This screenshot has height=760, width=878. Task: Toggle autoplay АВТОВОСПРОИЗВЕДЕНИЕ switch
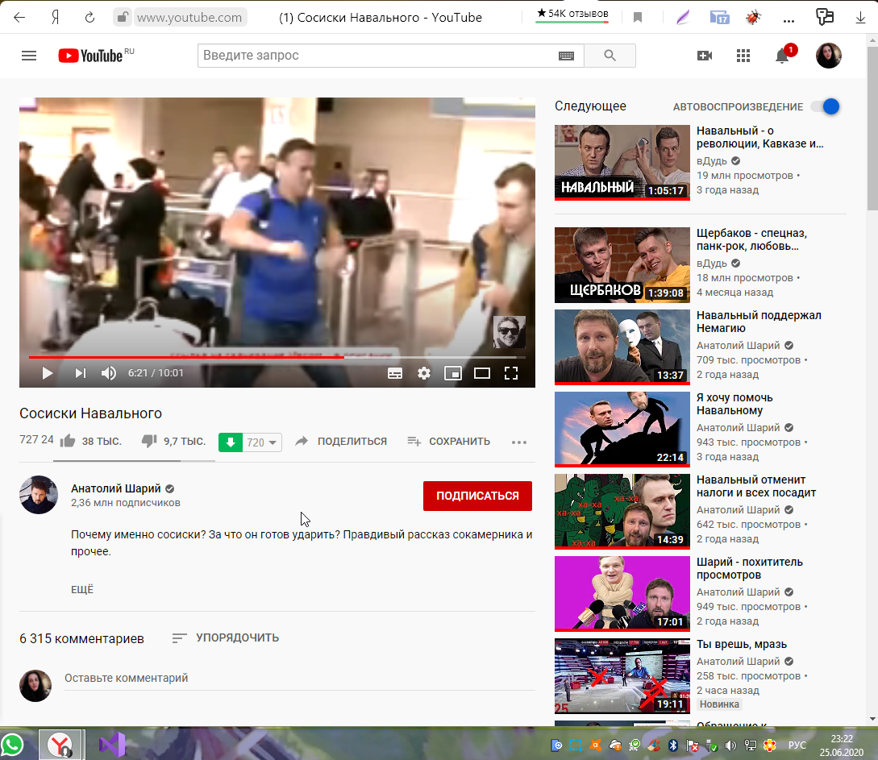pos(826,106)
